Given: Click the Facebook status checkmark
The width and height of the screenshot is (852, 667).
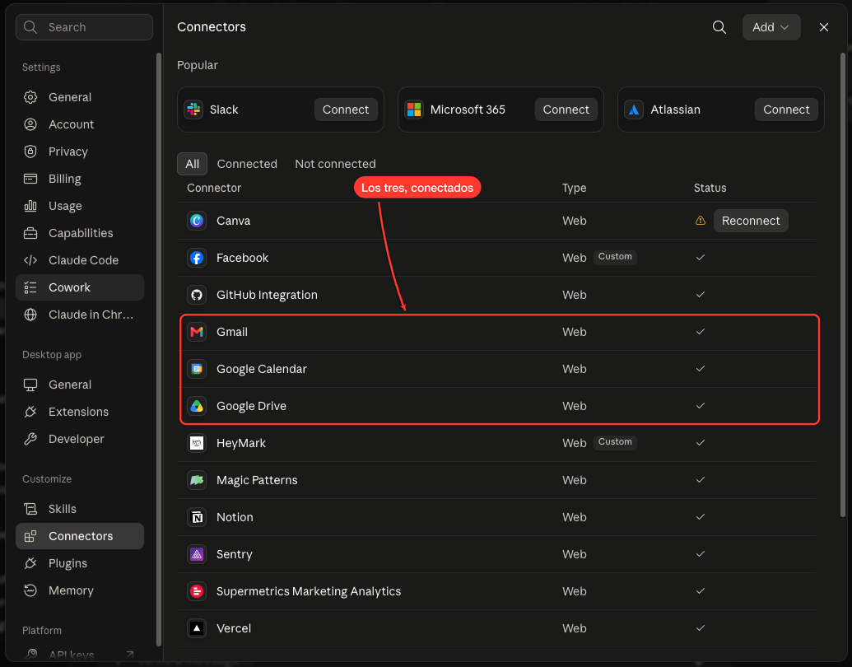Looking at the screenshot, I should pyautogui.click(x=701, y=257).
